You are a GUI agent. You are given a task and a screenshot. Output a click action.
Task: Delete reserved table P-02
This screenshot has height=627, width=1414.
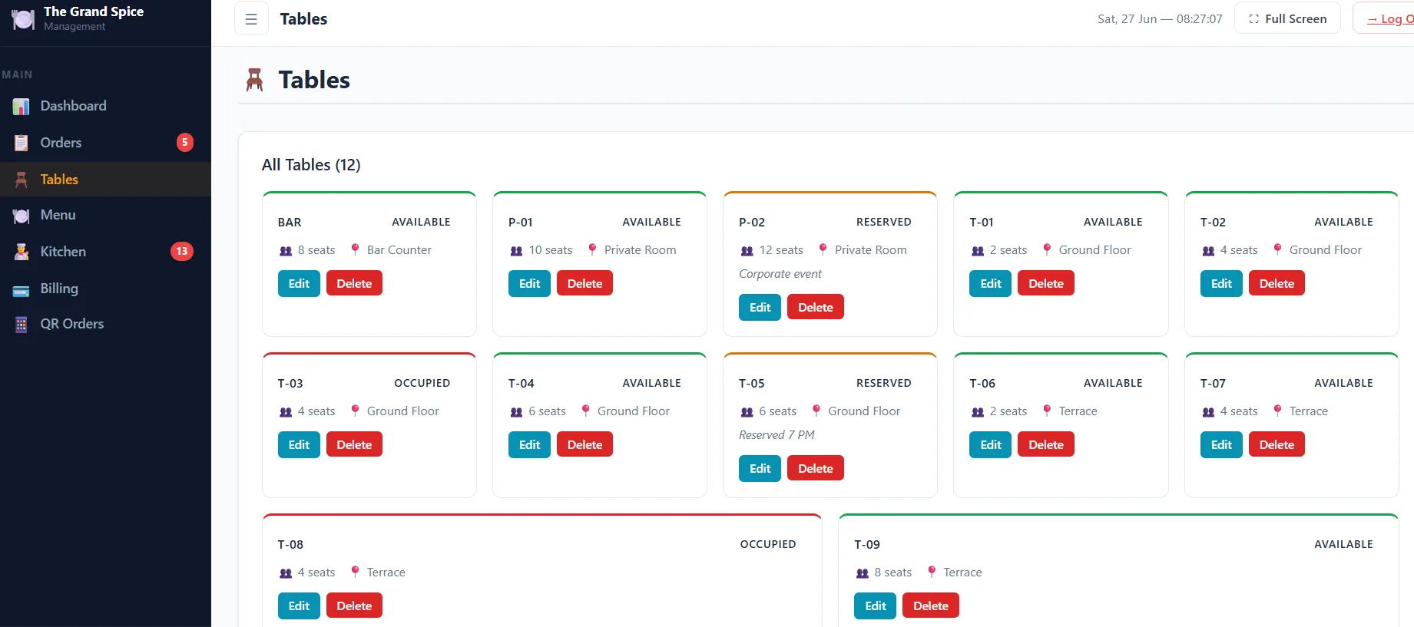click(815, 307)
